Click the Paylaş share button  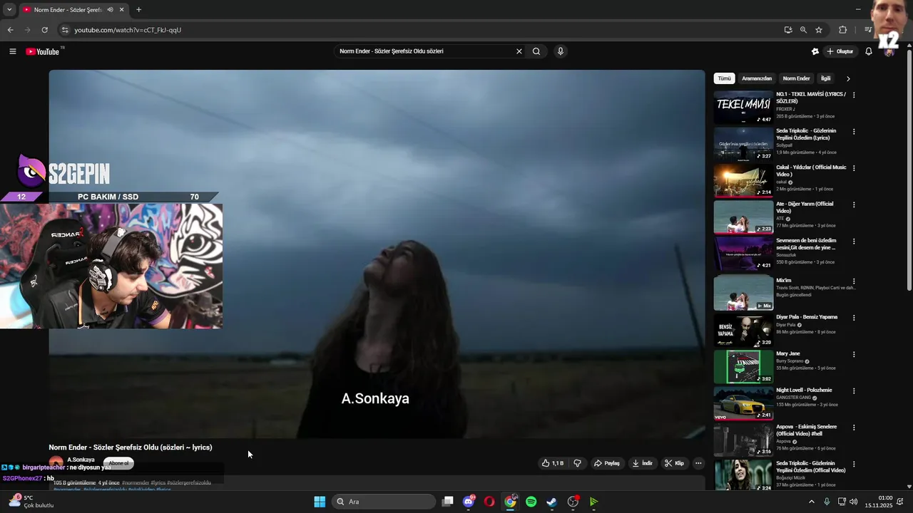[607, 463]
